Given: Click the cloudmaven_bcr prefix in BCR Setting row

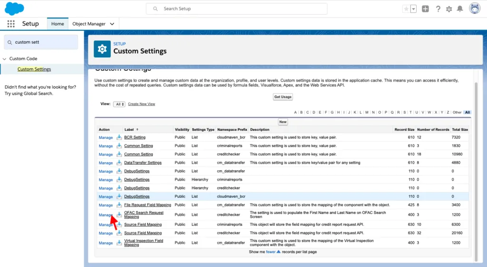Looking at the screenshot, I should tap(231, 137).
